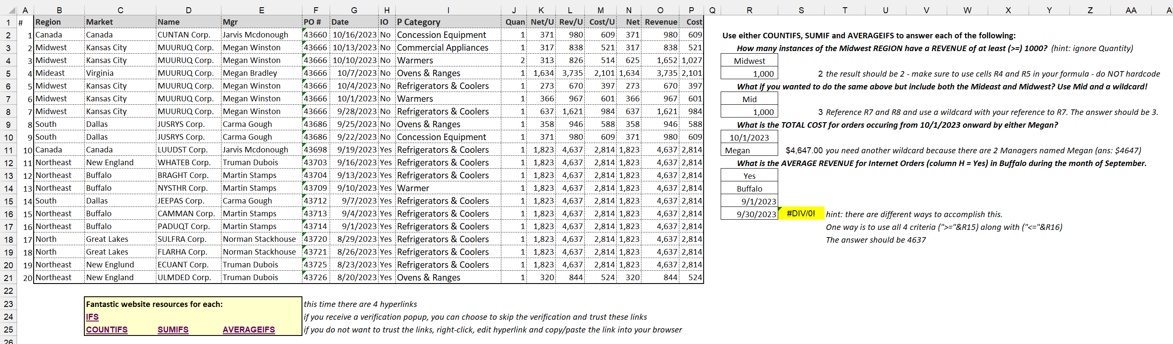
Task: Open the IFS hyperlink
Action: pos(92,317)
